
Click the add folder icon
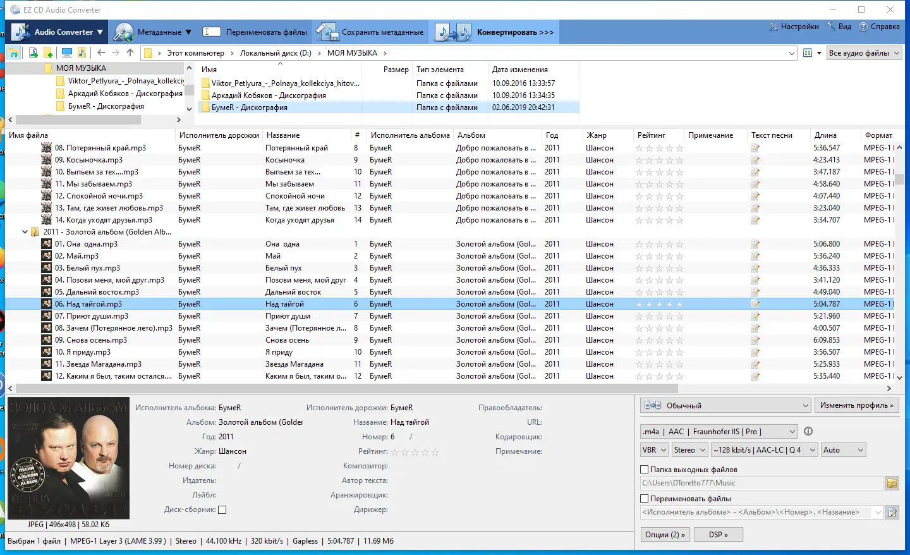(x=47, y=53)
